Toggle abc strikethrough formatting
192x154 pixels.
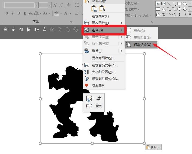31,13
